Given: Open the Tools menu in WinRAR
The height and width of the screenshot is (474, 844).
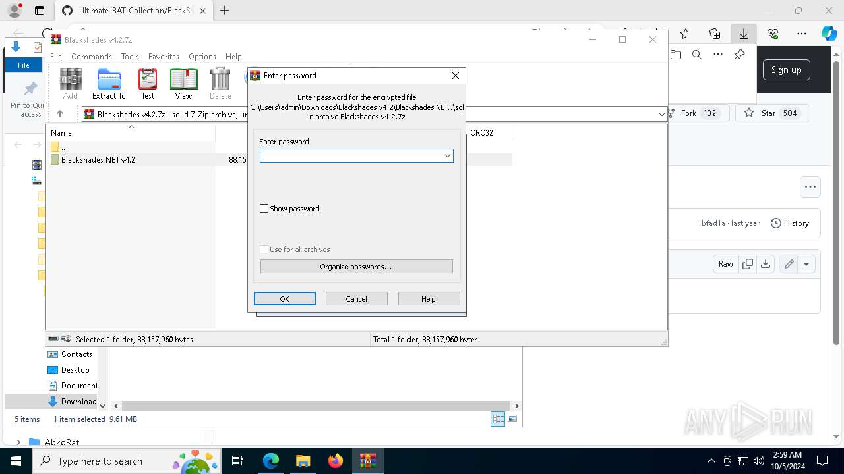Looking at the screenshot, I should (130, 57).
